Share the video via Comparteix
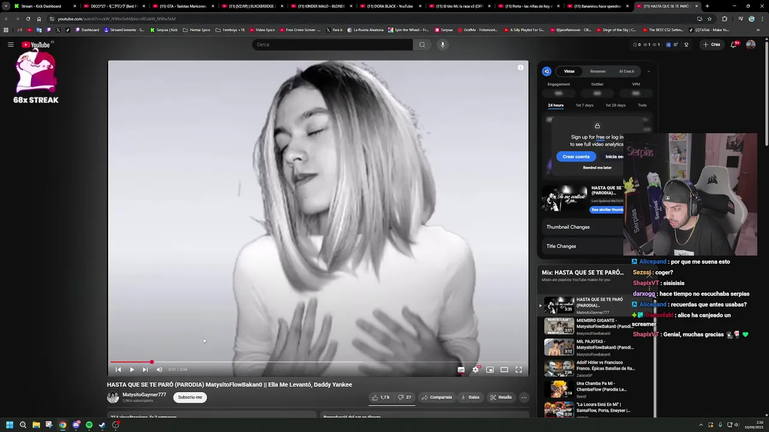Image resolution: width=769 pixels, height=432 pixels. coord(437,397)
